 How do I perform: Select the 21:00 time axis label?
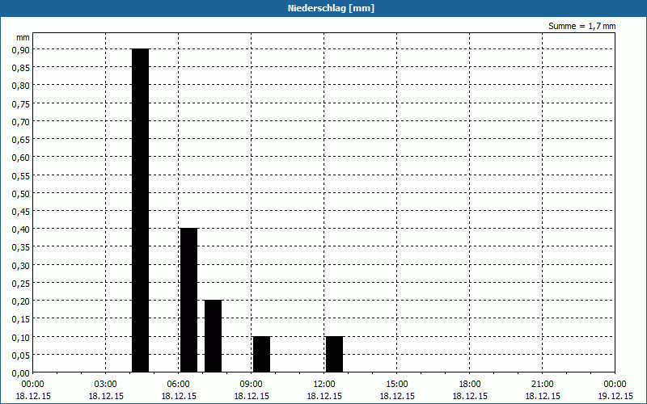pos(543,385)
